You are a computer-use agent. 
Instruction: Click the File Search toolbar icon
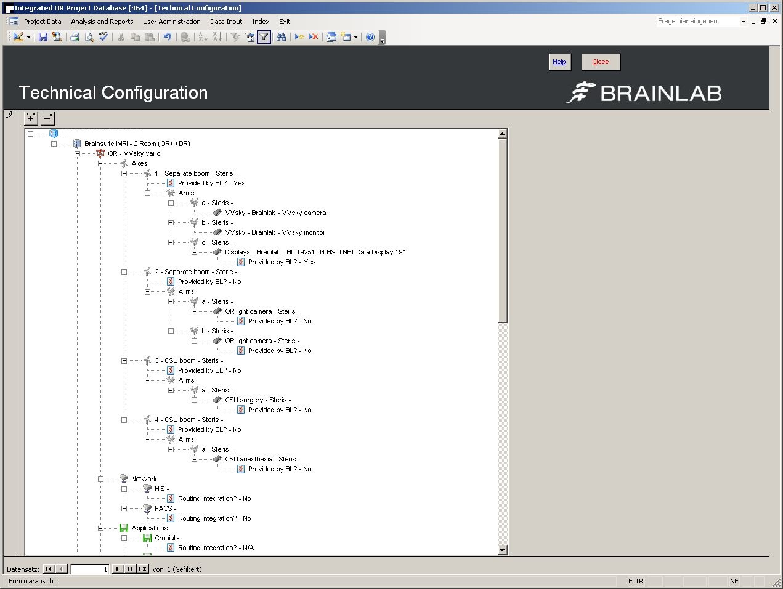tap(57, 37)
